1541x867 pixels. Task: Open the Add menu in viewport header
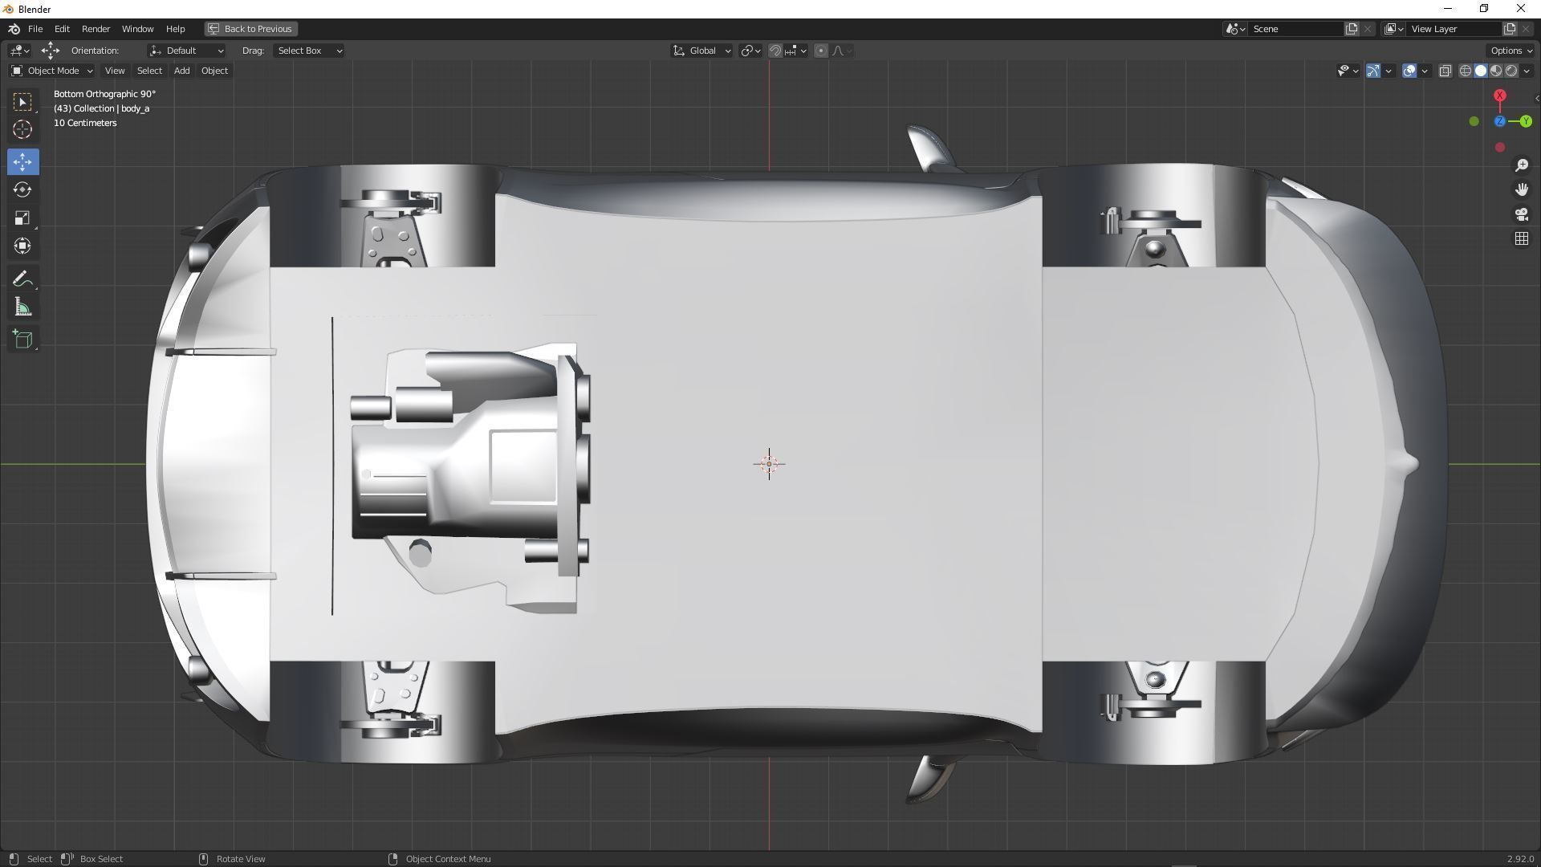[181, 71]
